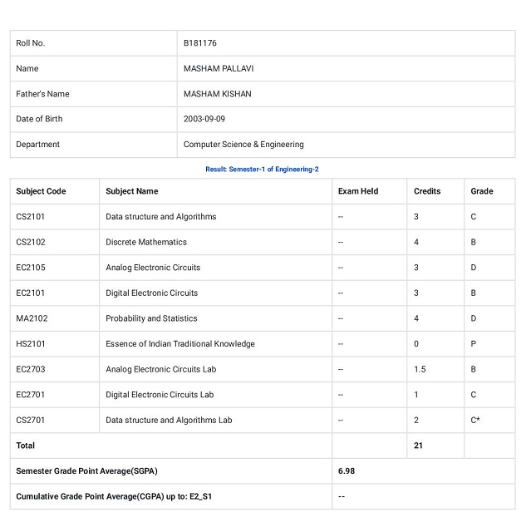Click the Subject Name column header
Screen dimensions: 531x517
[x=132, y=191]
